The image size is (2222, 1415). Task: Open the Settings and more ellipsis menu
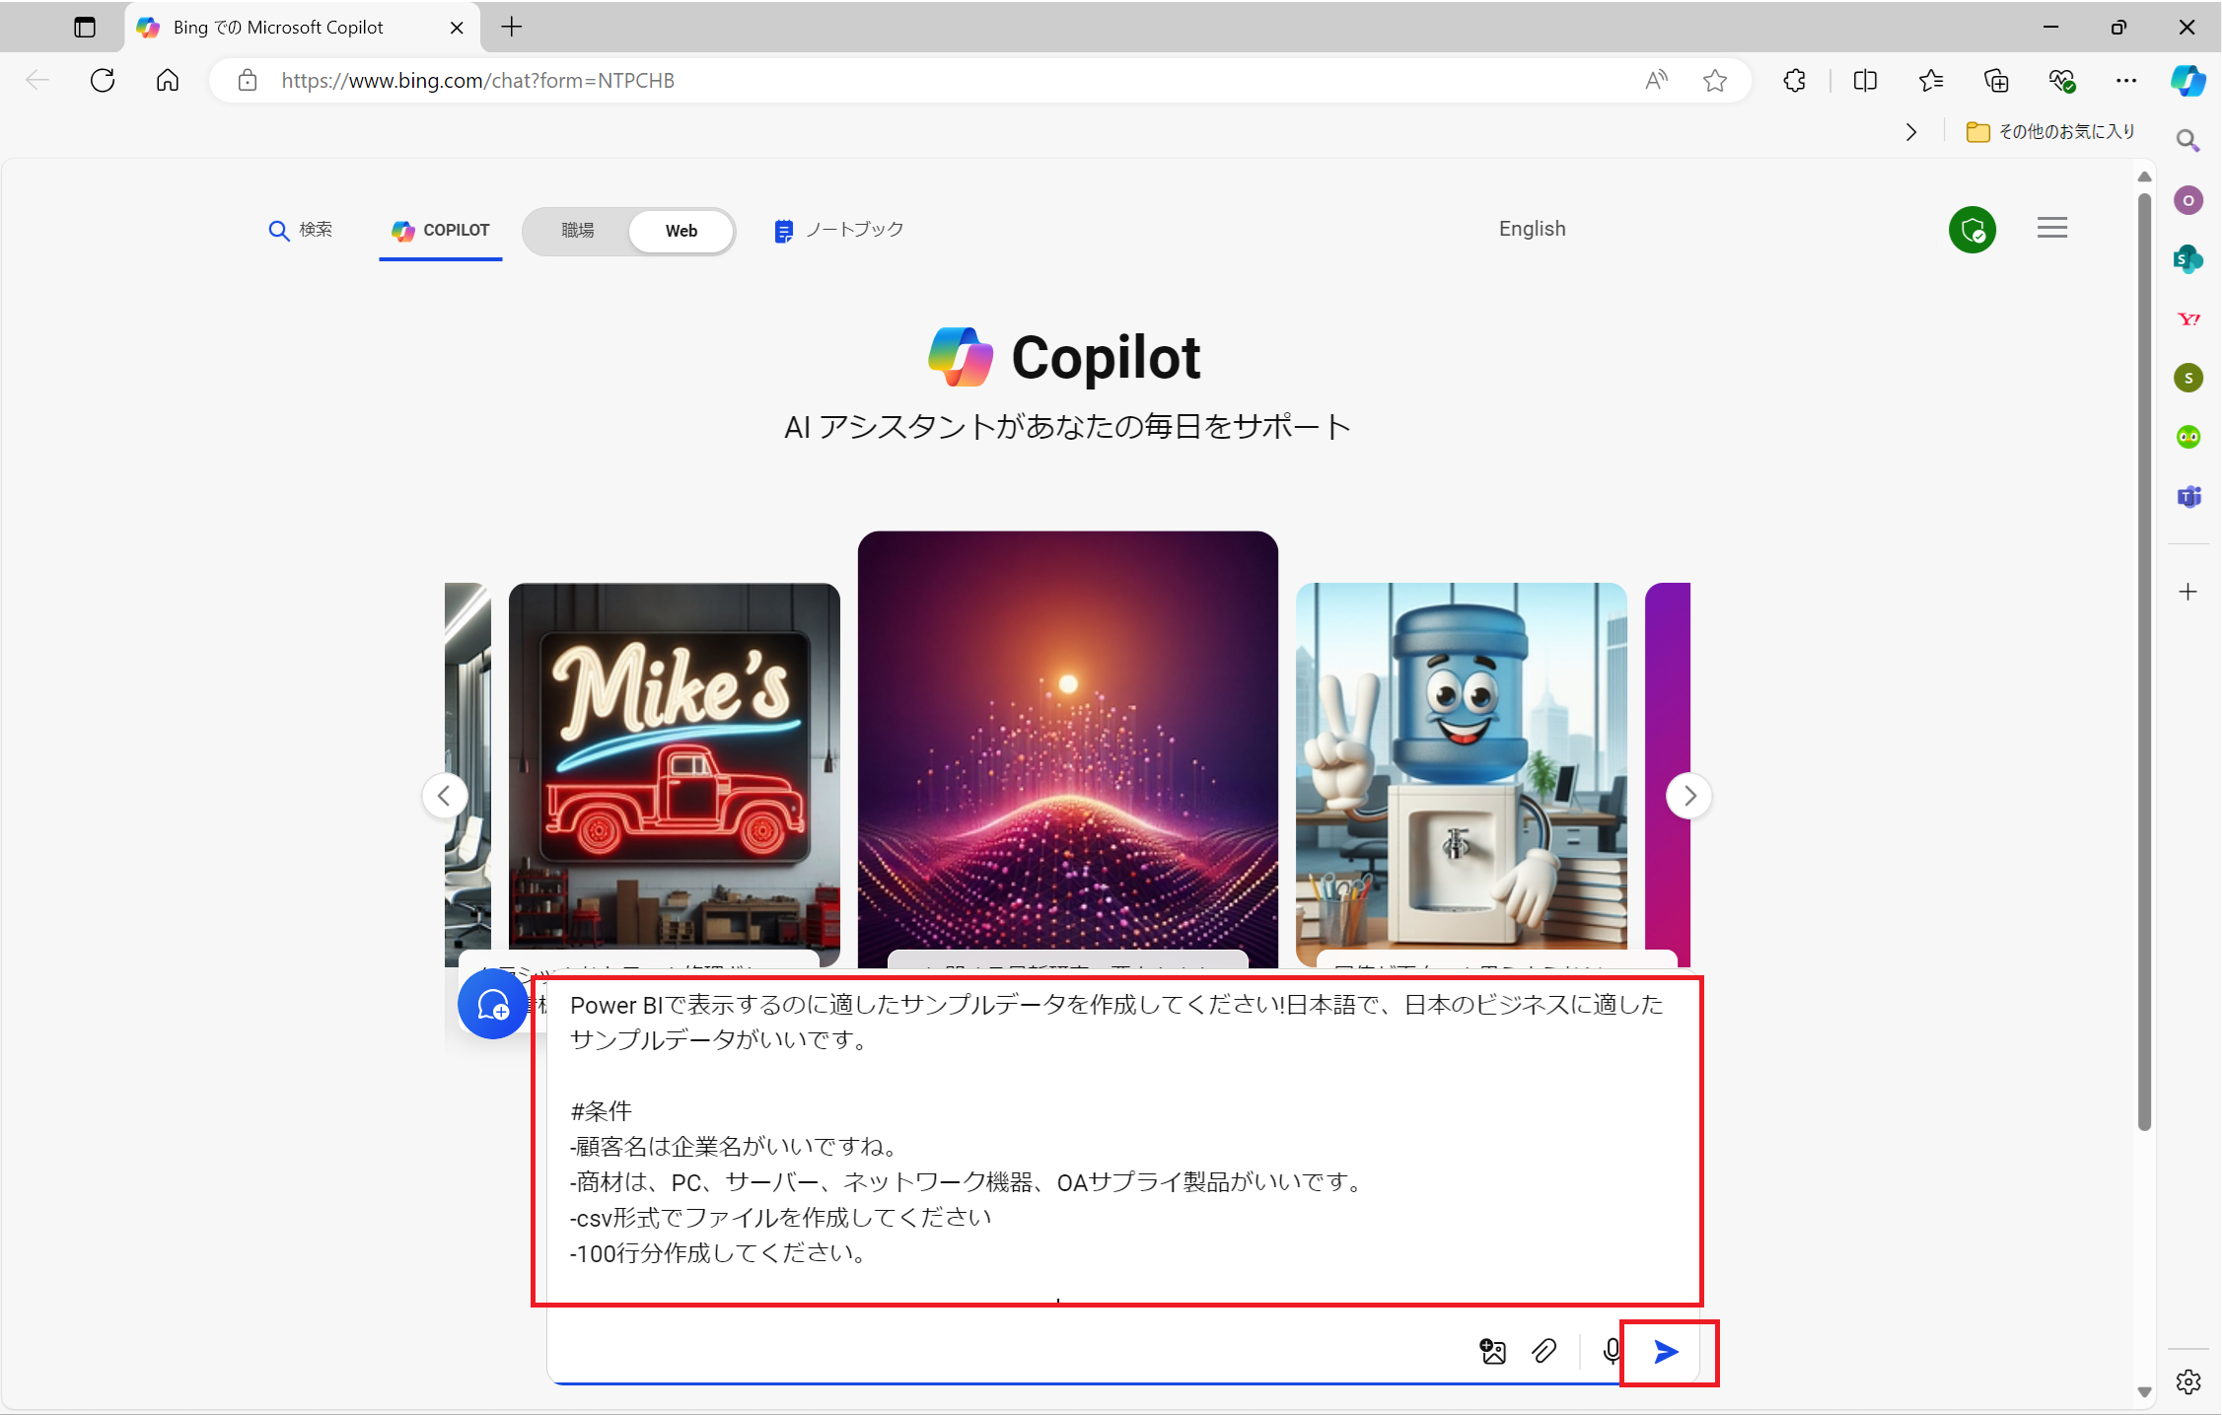tap(2126, 80)
